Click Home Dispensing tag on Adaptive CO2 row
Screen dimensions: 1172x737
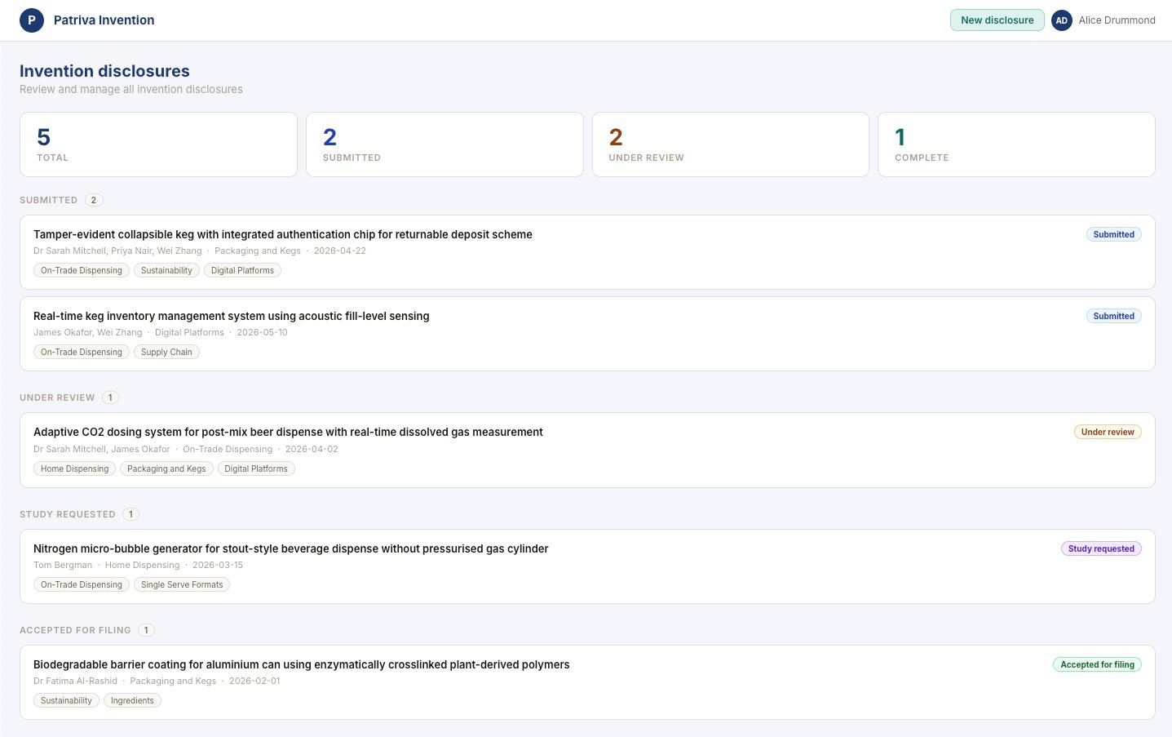(x=74, y=468)
